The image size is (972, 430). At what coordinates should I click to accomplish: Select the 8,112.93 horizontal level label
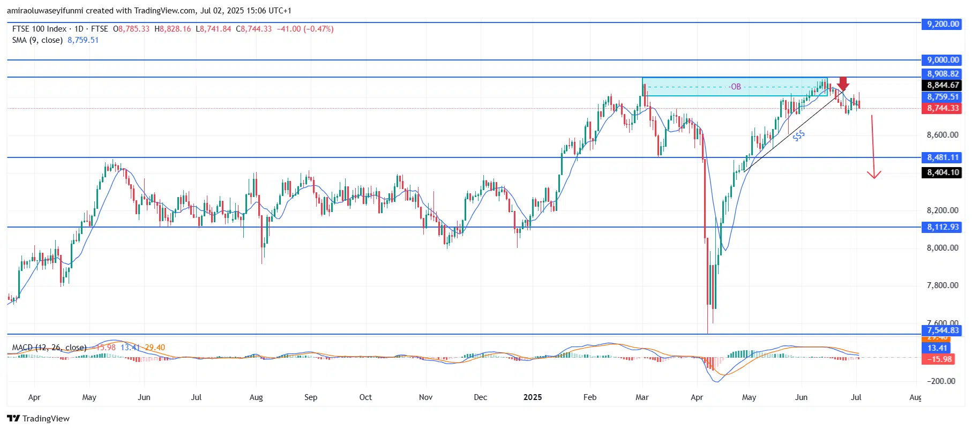tap(943, 227)
